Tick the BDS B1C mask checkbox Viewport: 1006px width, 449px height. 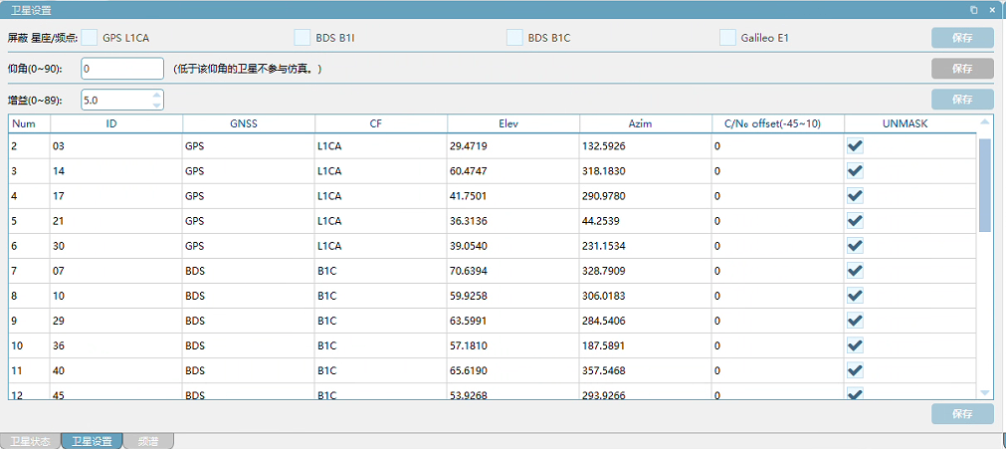[x=514, y=37]
